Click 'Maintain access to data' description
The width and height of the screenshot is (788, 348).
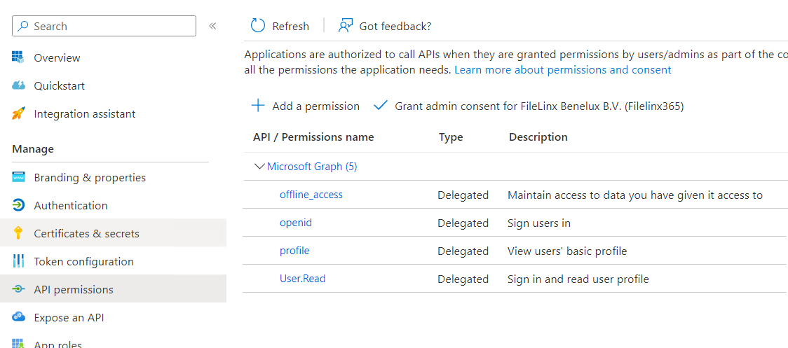[635, 195]
